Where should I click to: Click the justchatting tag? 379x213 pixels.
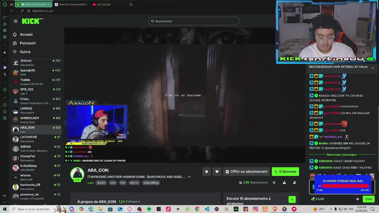tap(151, 183)
